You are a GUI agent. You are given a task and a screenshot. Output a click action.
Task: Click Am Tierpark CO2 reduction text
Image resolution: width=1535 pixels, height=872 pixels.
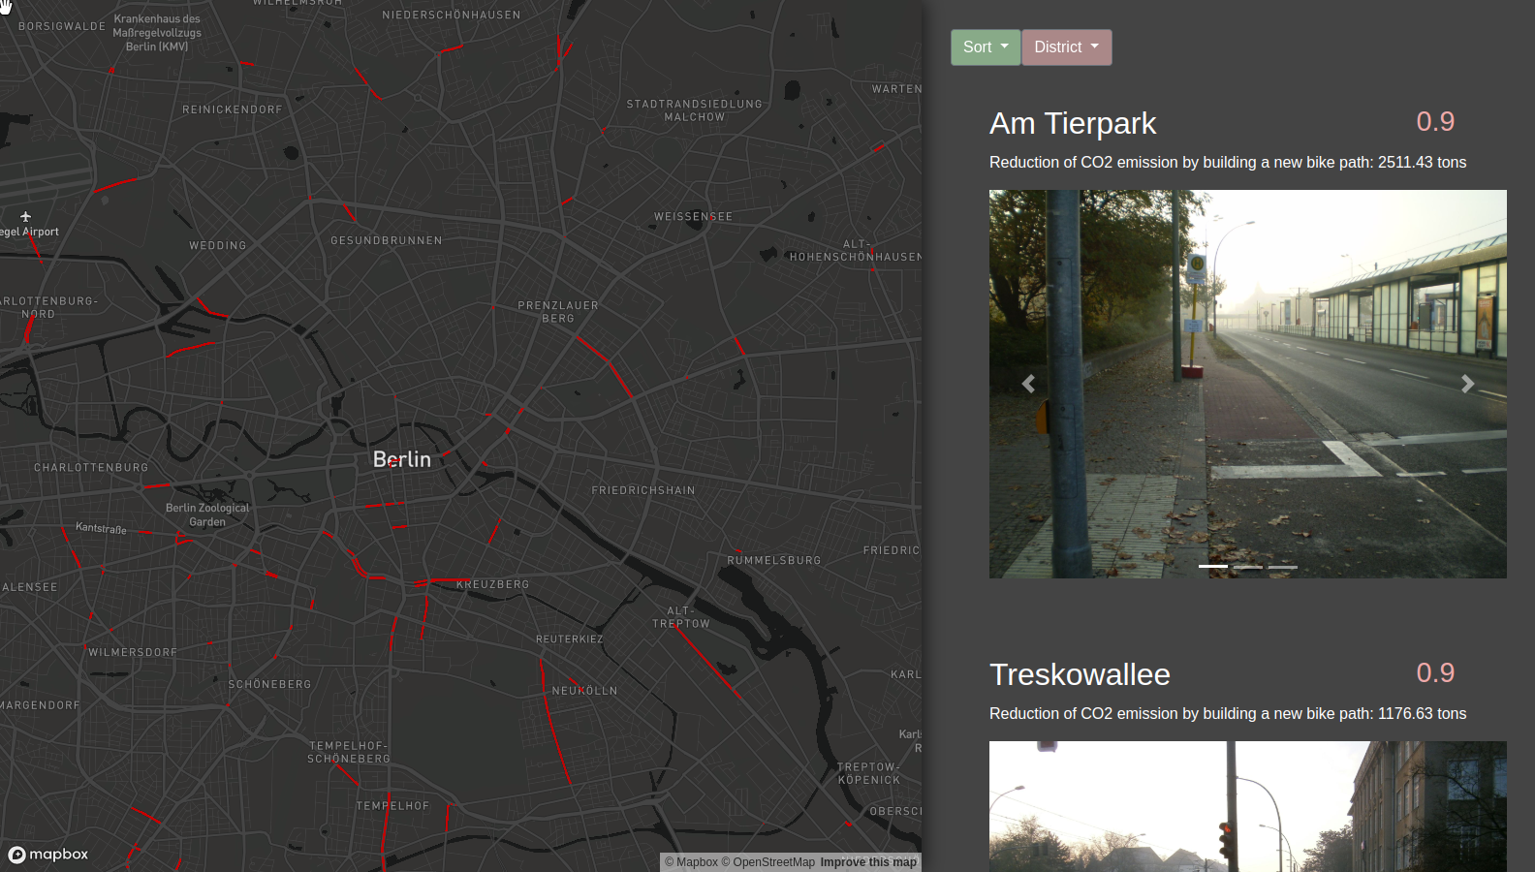coord(1228,163)
